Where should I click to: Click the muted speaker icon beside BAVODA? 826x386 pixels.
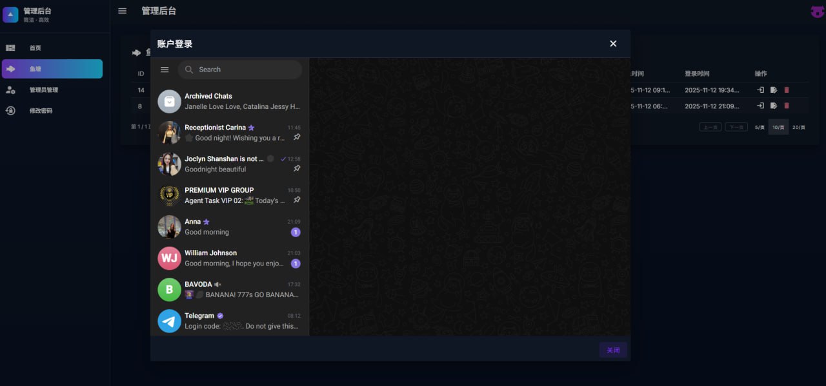pos(218,284)
